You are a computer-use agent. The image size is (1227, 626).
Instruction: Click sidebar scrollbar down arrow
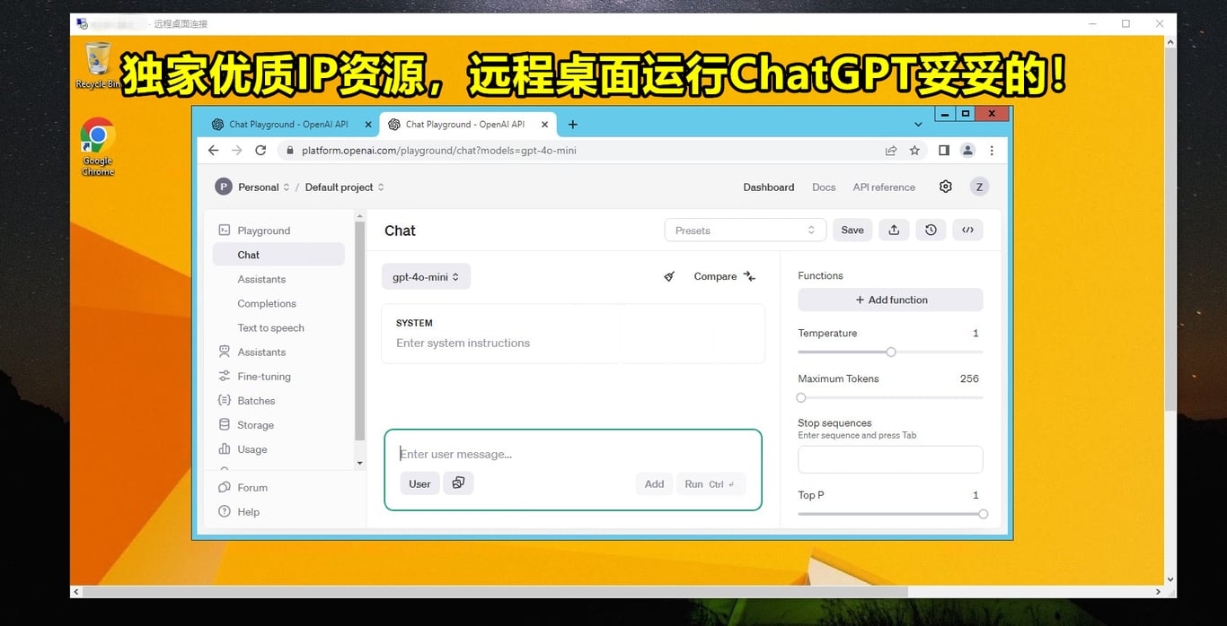(x=360, y=463)
